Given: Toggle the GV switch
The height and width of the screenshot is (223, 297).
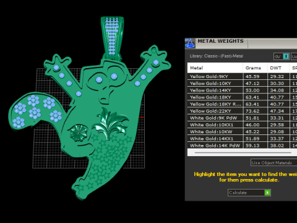Looking at the screenshot, I should click(x=282, y=56).
